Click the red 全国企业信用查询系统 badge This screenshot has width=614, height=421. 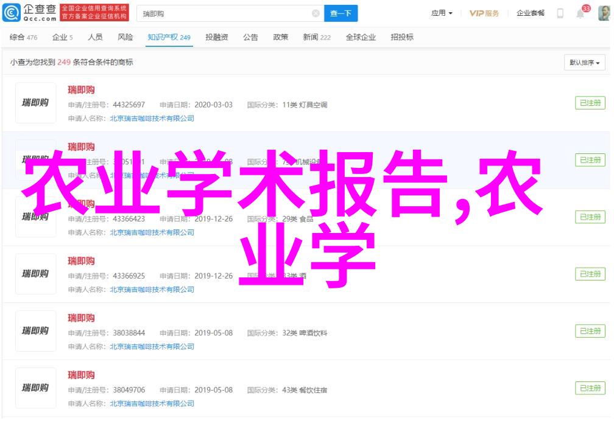click(94, 13)
